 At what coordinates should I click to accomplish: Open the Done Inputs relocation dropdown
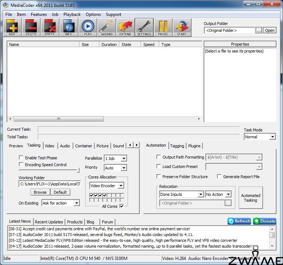(201, 194)
